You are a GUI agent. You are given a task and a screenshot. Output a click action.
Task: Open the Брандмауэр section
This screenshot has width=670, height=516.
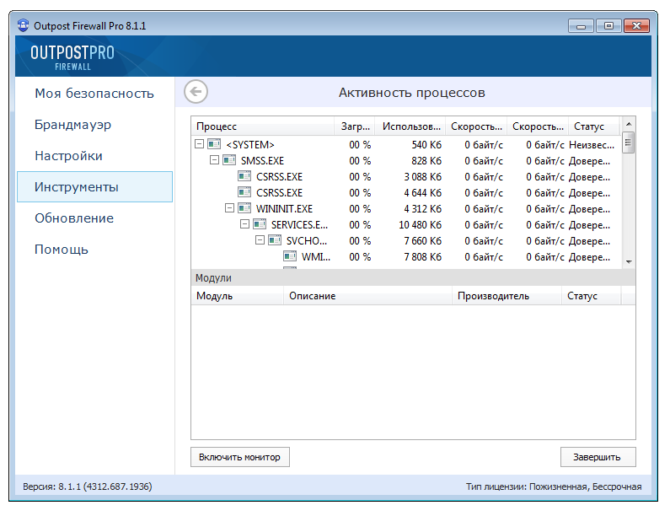[x=72, y=125]
